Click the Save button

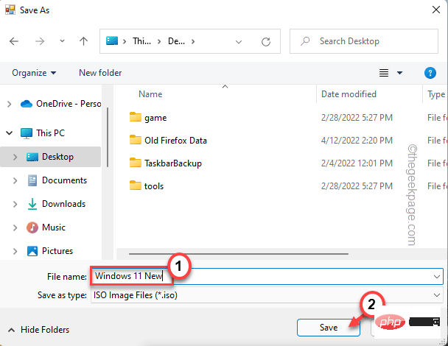pos(329,328)
